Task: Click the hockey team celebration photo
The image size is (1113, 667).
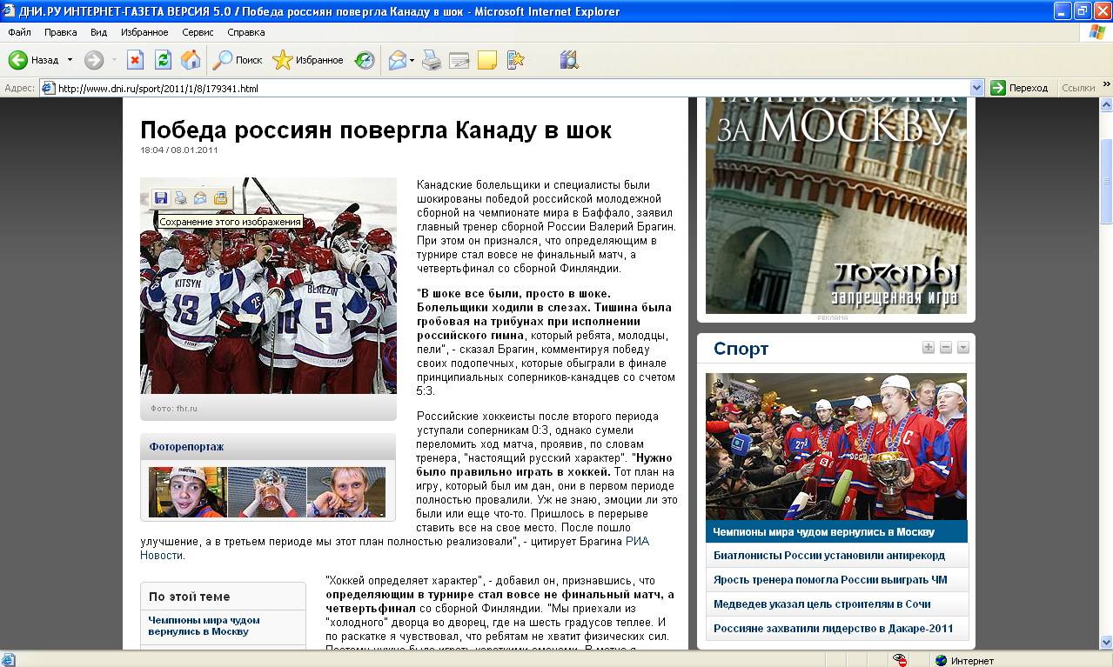Action: (x=268, y=285)
